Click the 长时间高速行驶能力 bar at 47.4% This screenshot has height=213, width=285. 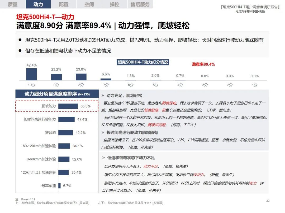[x=66, y=119]
